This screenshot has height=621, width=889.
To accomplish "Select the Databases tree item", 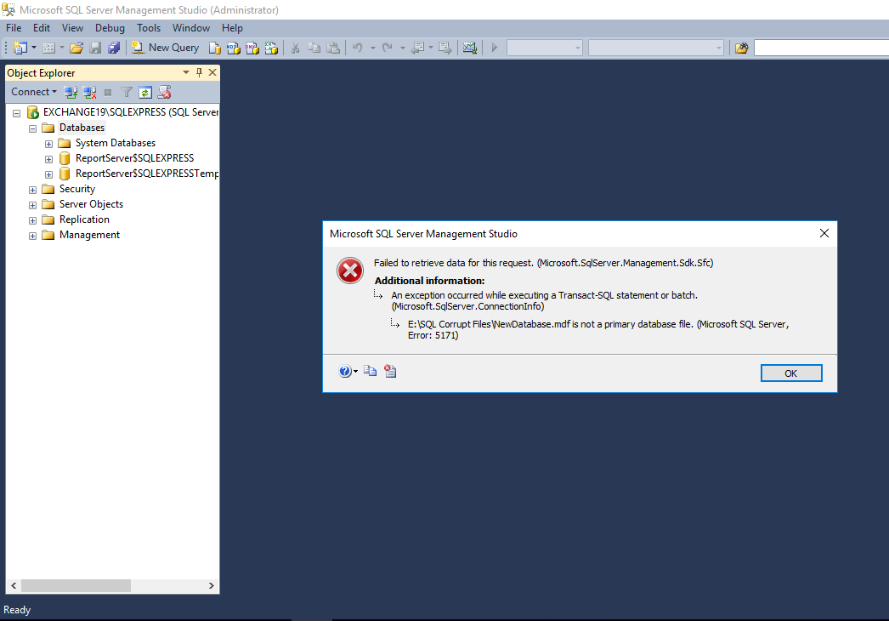I will [82, 128].
